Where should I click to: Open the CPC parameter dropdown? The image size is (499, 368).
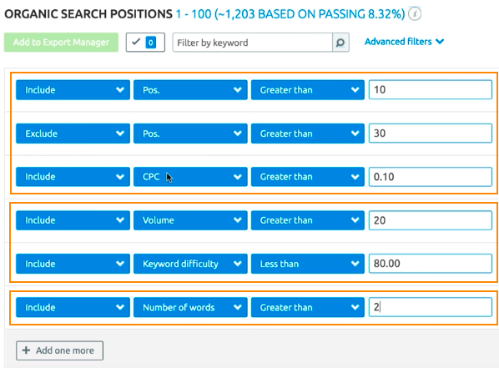[x=190, y=177]
